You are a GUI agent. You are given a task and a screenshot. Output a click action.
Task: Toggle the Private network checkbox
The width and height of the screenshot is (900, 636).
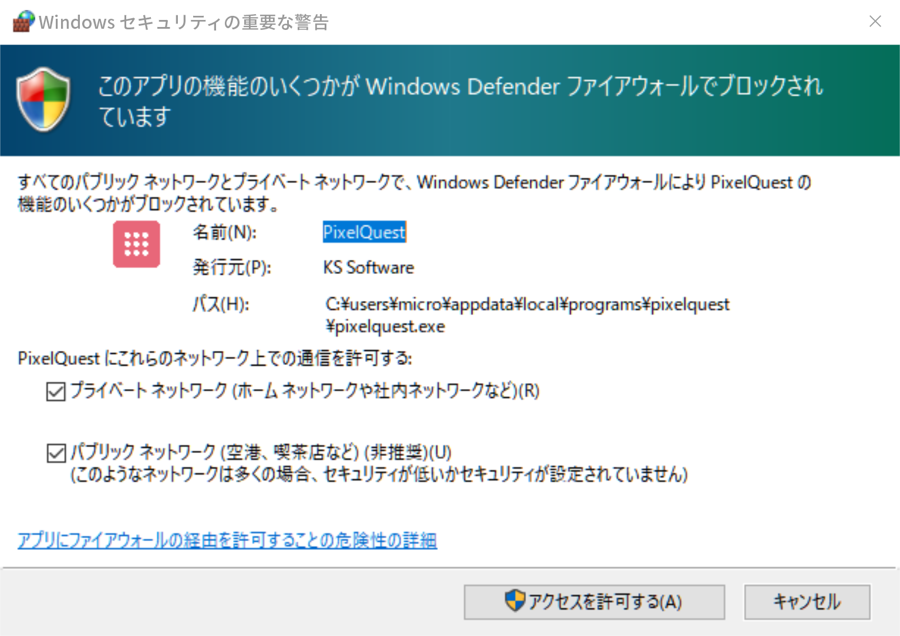pyautogui.click(x=56, y=391)
